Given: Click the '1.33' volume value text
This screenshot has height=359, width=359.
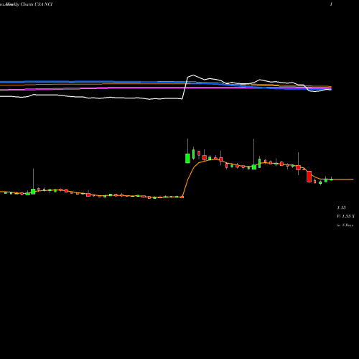Looking at the screenshot, I should 346,216.
